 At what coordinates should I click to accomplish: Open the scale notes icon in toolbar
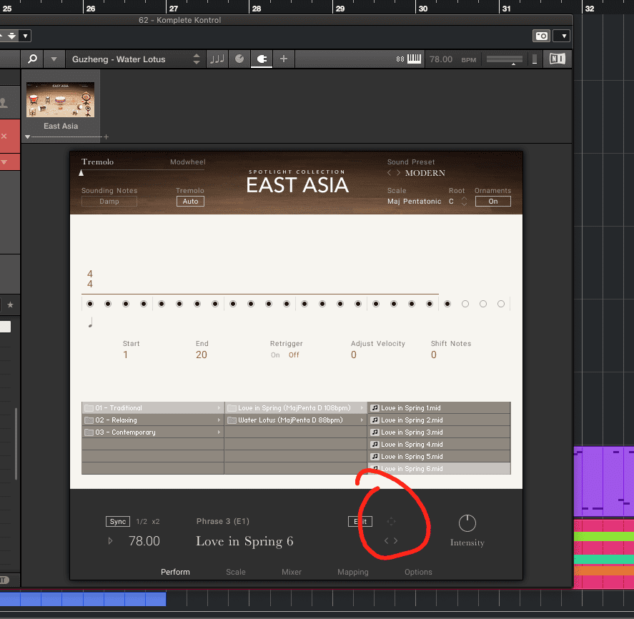(x=217, y=59)
